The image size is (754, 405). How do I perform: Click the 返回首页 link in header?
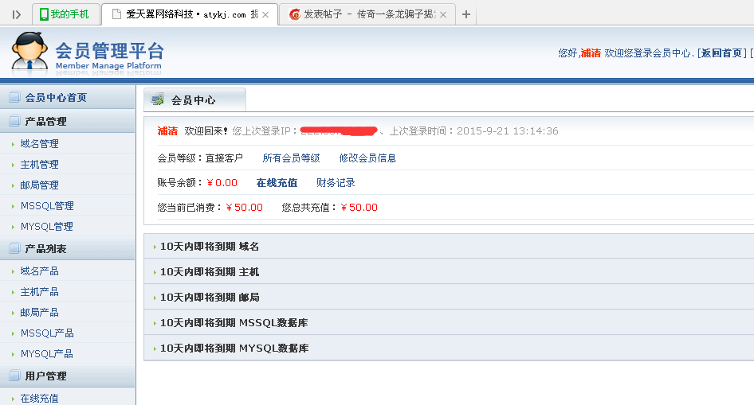point(722,53)
